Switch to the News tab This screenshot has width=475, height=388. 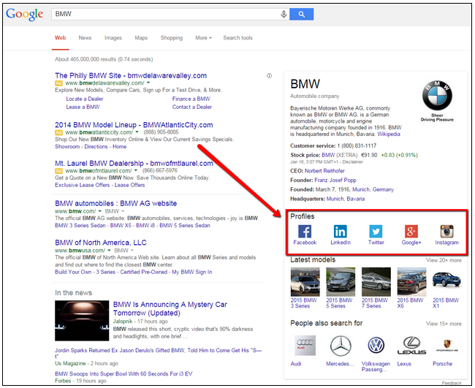click(x=85, y=38)
